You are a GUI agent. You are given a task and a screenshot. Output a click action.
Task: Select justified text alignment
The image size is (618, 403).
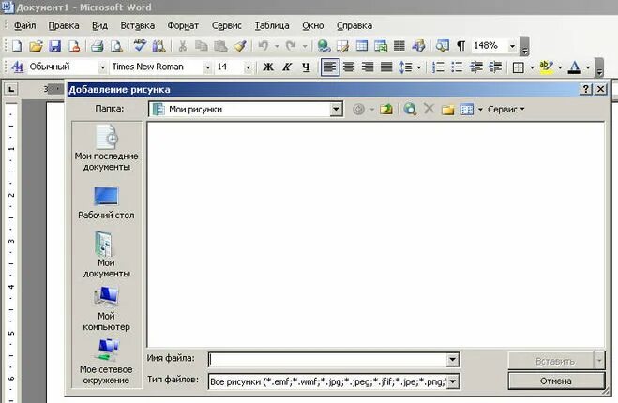[386, 67]
